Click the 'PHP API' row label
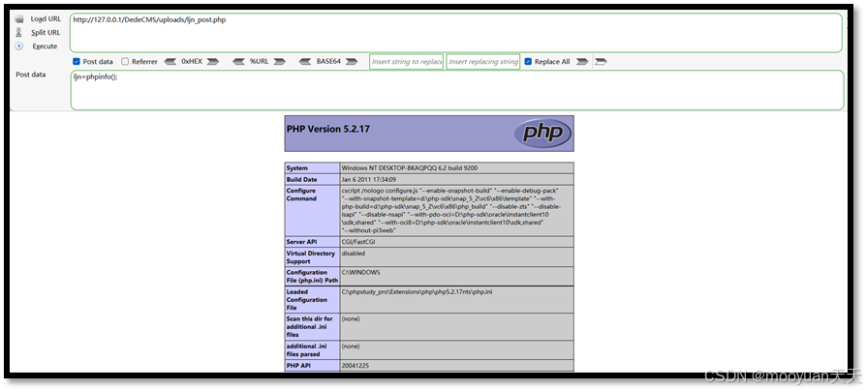Image resolution: width=866 pixels, height=391 pixels. 298,365
